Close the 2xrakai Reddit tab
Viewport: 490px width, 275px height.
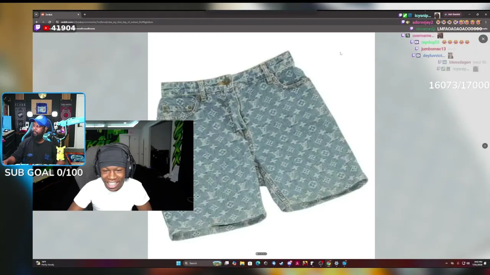(x=78, y=15)
